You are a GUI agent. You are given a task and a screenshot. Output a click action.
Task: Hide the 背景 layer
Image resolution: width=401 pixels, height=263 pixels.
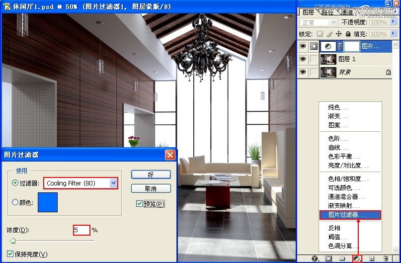click(303, 72)
